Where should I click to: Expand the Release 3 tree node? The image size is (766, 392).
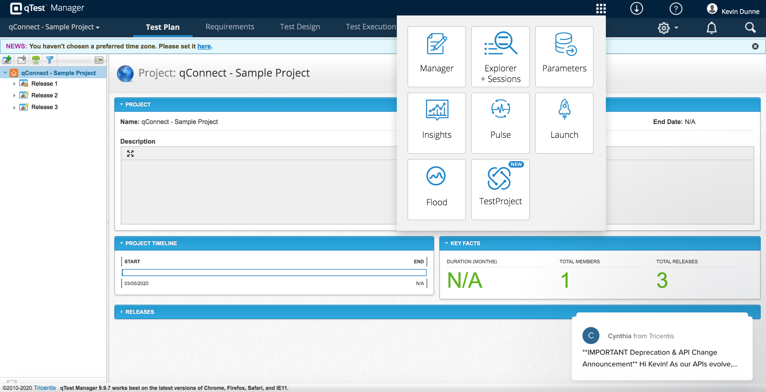click(14, 107)
